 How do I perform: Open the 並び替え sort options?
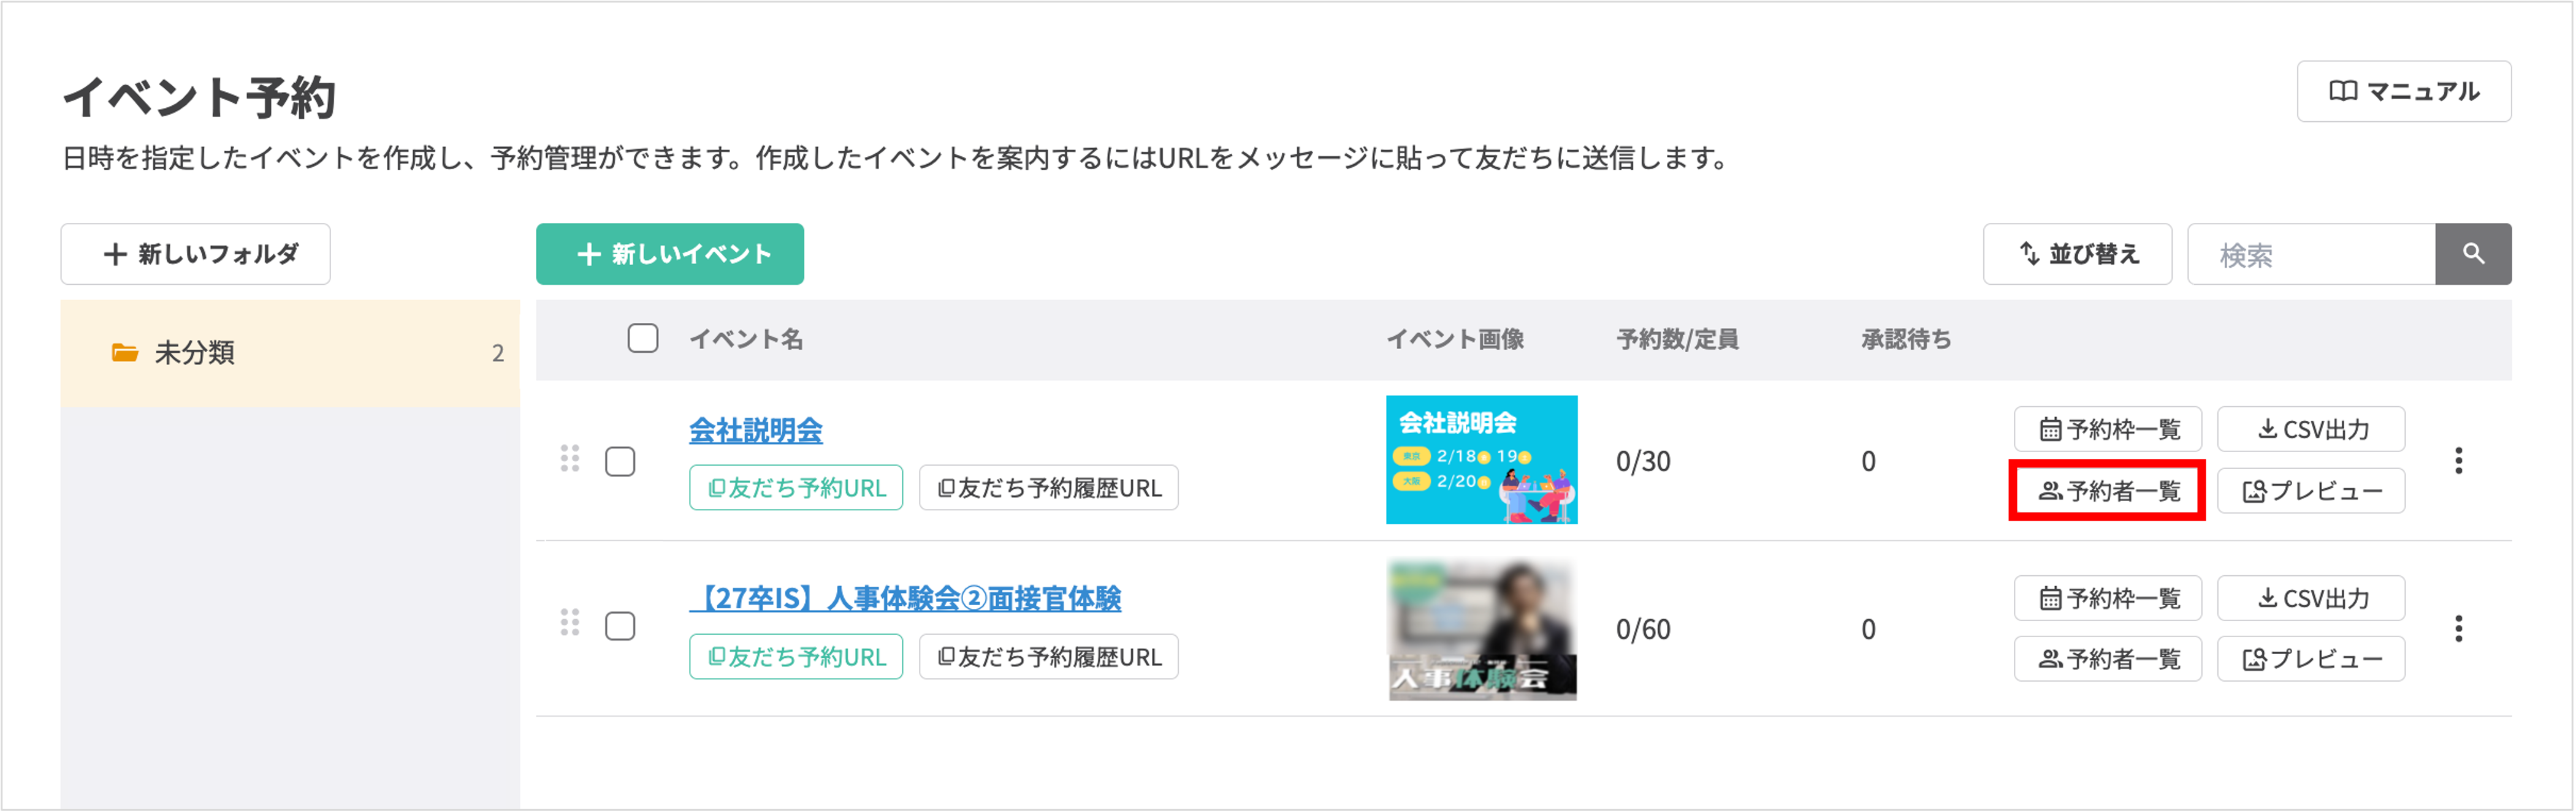[x=2077, y=254]
